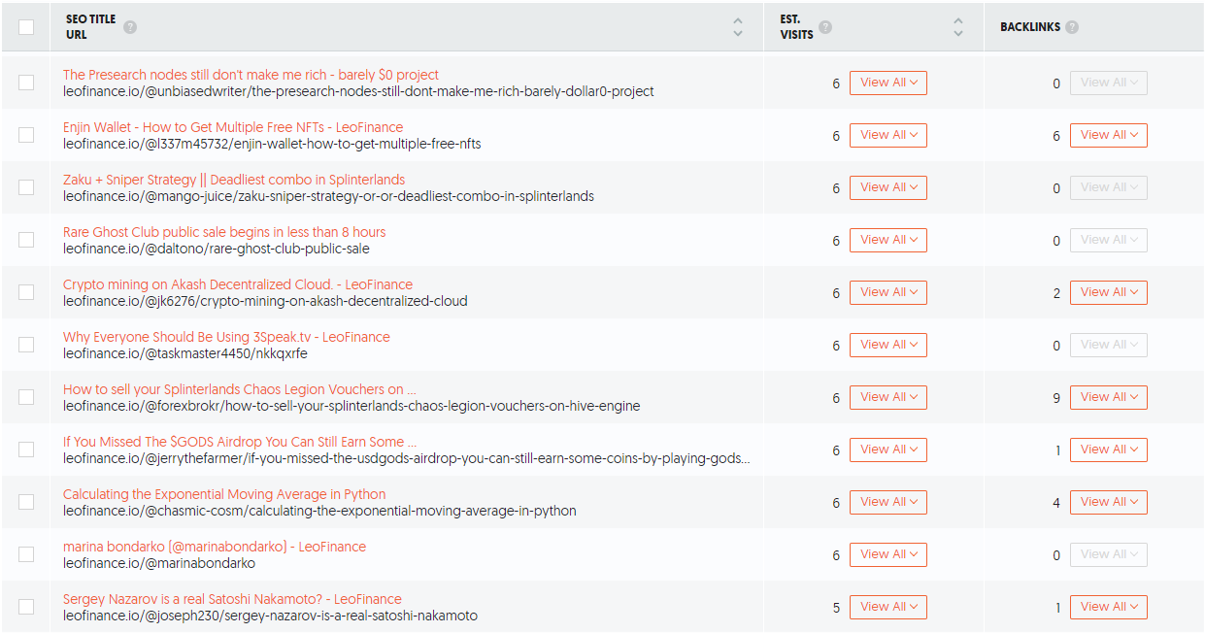Sort by Est. Visits column arrows
This screenshot has height=633, width=1205.
(x=958, y=27)
